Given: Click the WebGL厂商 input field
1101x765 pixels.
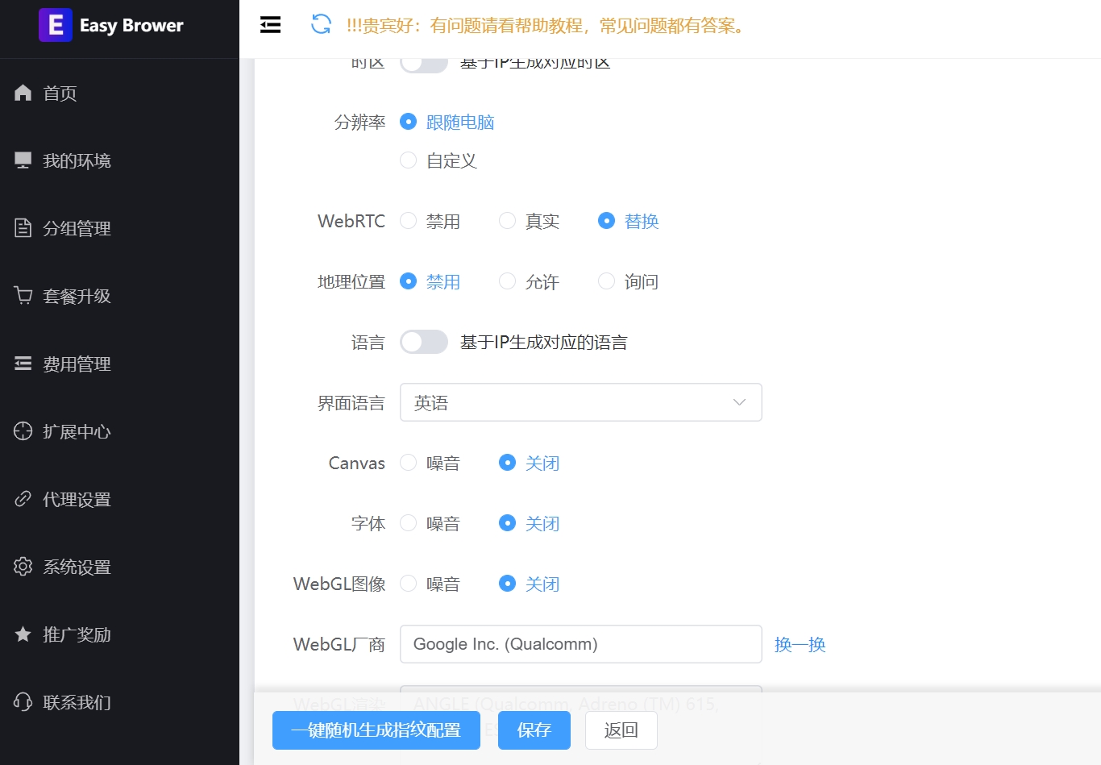Looking at the screenshot, I should click(x=580, y=644).
